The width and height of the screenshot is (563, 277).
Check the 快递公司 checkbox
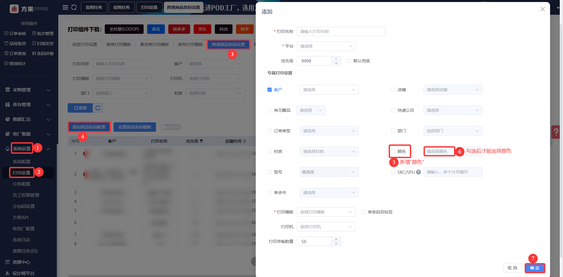(x=393, y=110)
